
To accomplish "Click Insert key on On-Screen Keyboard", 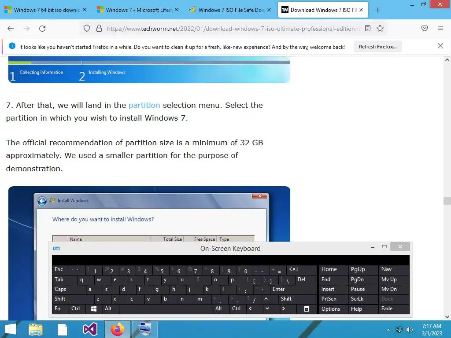I will [x=334, y=289].
